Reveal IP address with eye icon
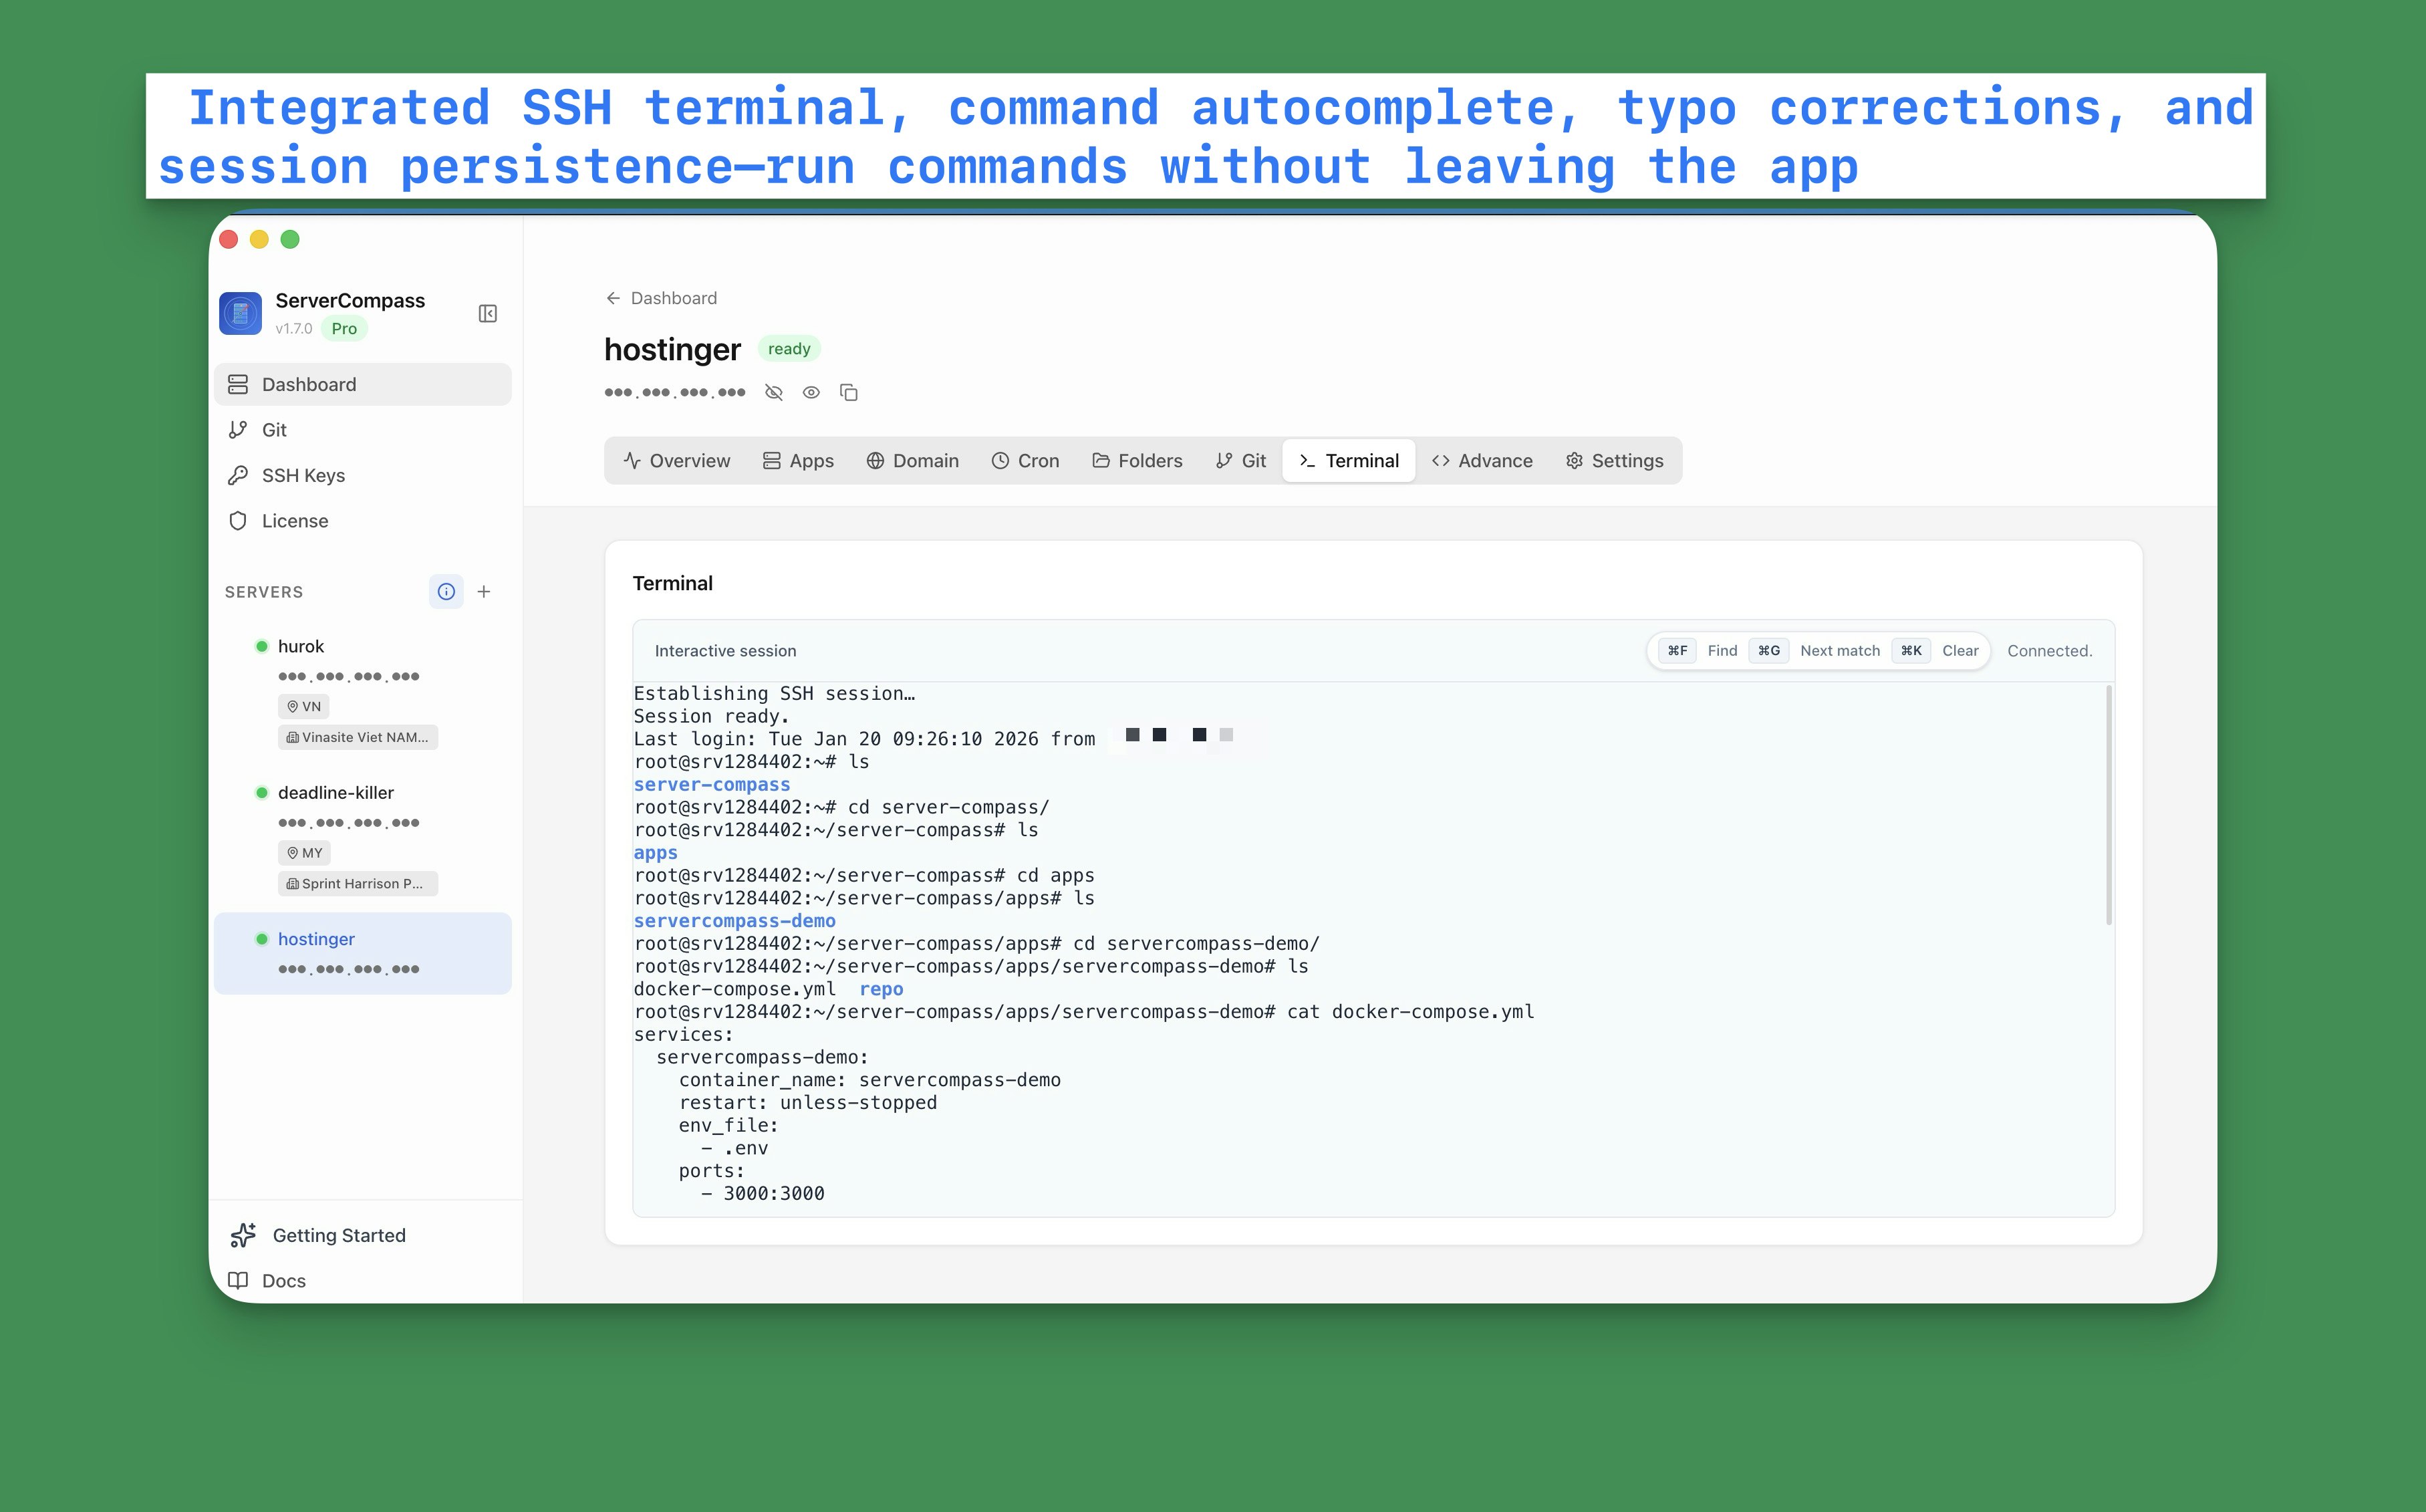The width and height of the screenshot is (2426, 1512). (811, 393)
